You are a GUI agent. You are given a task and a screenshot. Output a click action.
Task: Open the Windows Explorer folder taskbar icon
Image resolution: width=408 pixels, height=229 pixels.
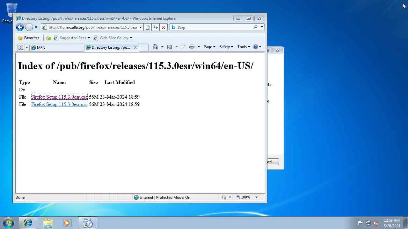click(48, 223)
